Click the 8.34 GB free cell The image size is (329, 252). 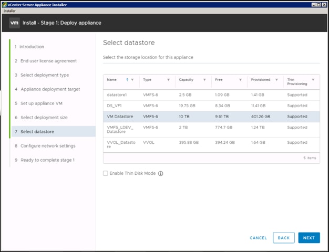[x=222, y=106]
